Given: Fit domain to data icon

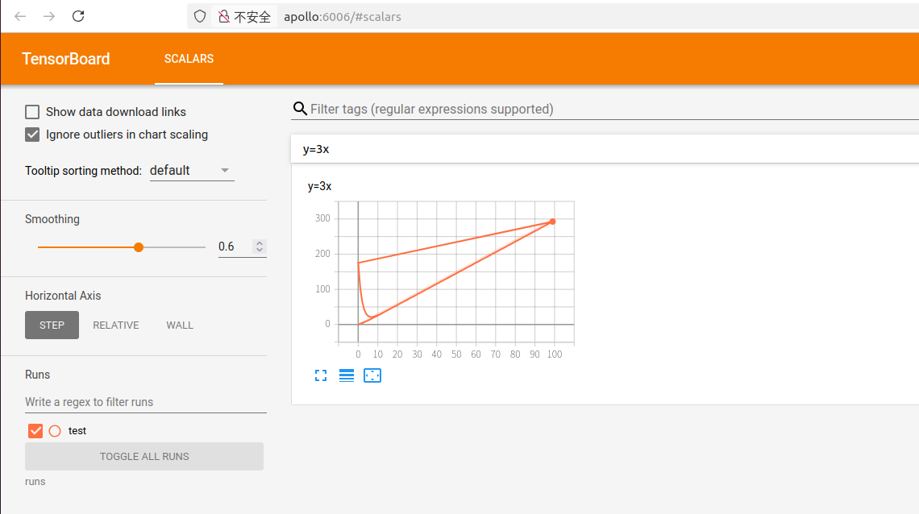Looking at the screenshot, I should [x=372, y=375].
